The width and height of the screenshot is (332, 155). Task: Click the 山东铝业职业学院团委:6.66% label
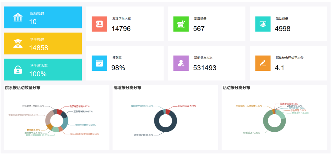[x=85, y=134]
